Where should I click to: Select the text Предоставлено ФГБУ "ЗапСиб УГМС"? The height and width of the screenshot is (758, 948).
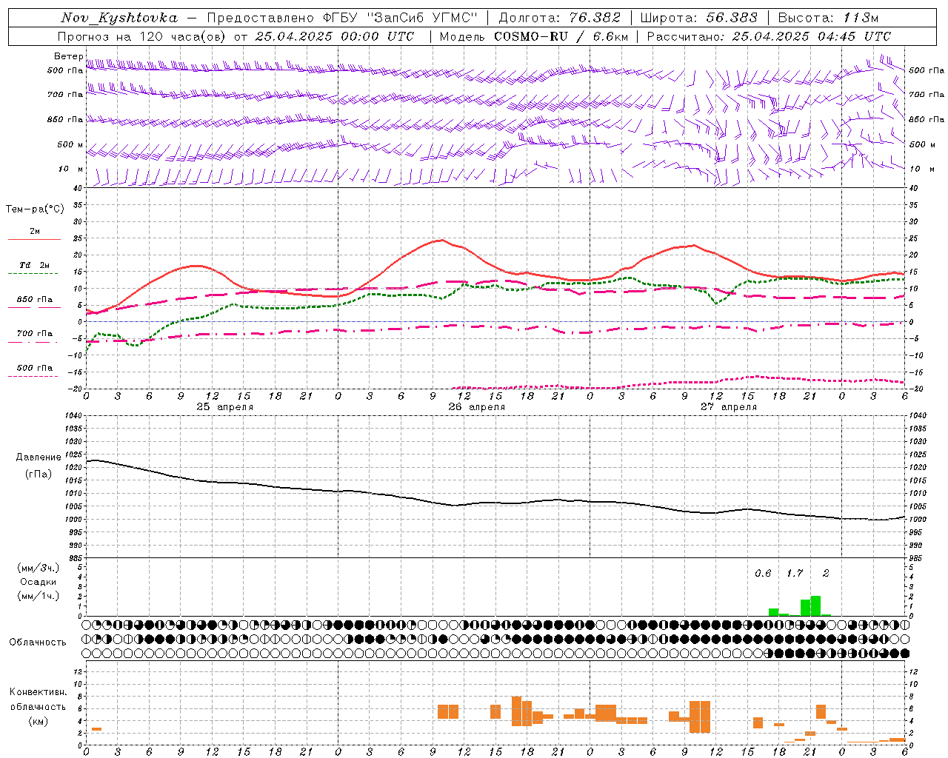tap(343, 18)
